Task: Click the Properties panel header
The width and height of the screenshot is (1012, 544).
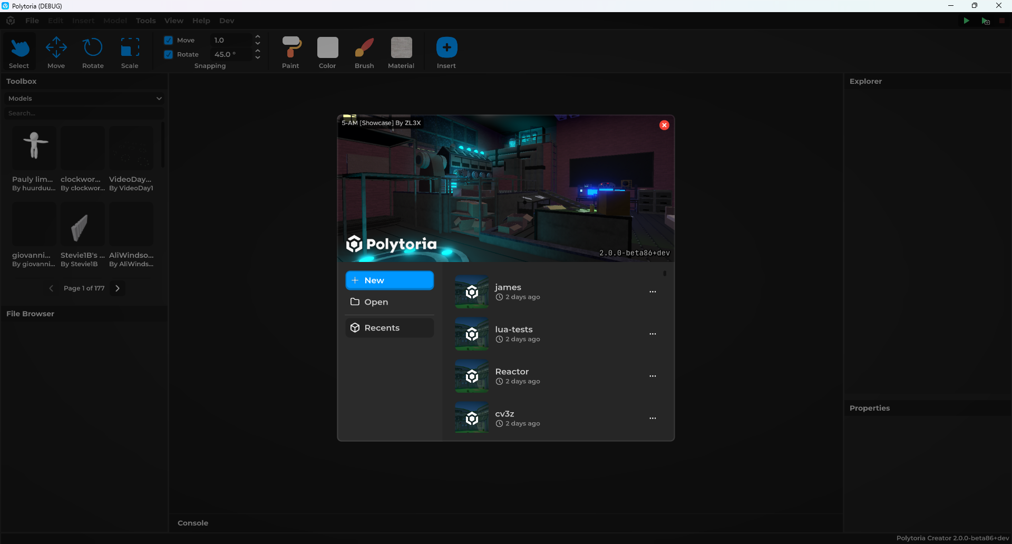Action: (x=870, y=408)
